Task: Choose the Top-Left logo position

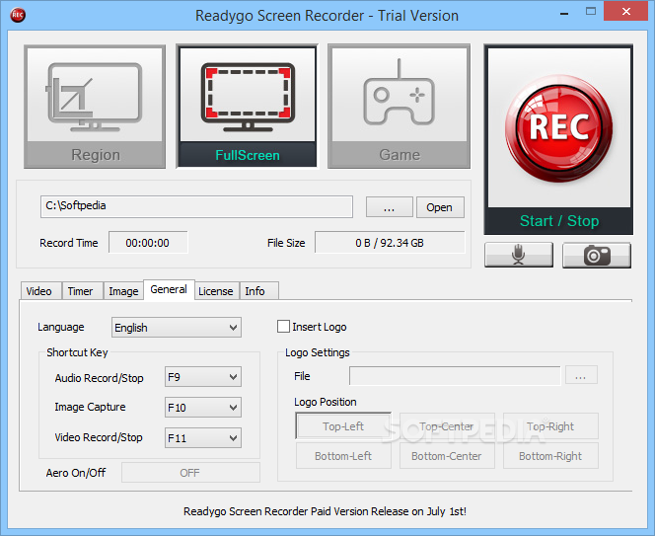Action: point(343,426)
